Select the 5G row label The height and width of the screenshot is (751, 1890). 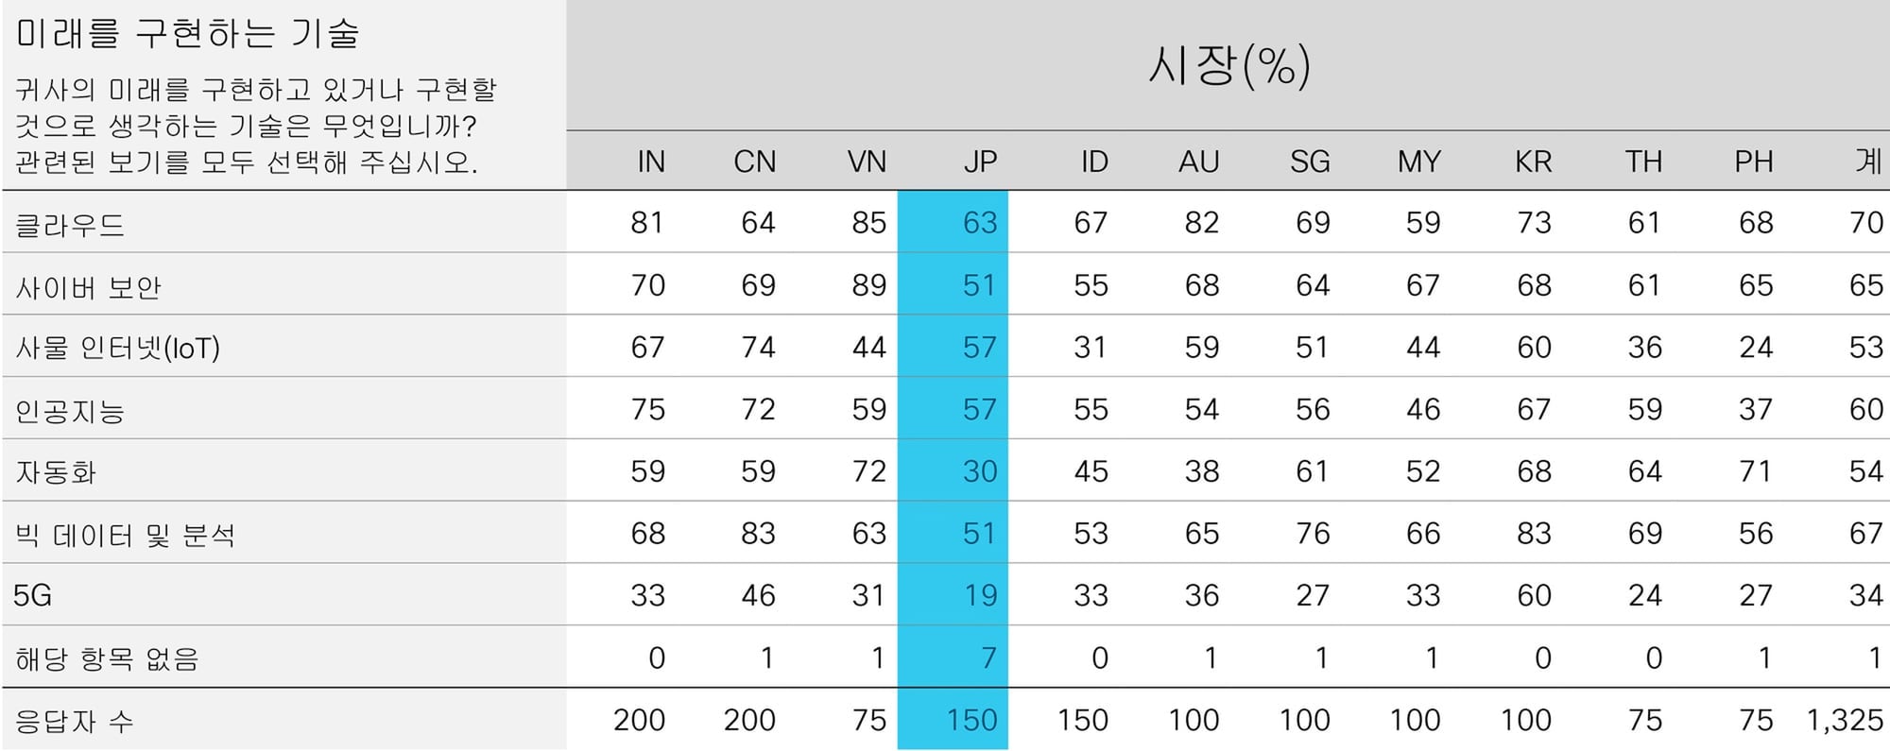32,596
